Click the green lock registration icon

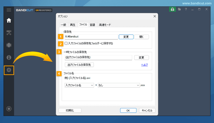coord(172,10)
